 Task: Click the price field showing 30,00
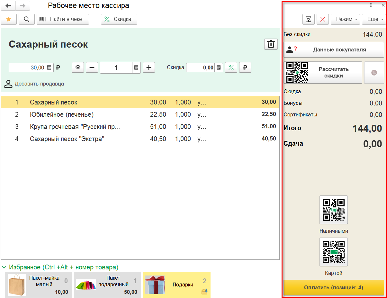[27, 68]
